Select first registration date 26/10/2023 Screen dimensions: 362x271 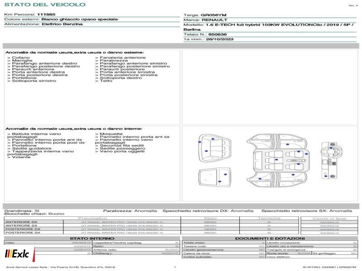click(219, 39)
